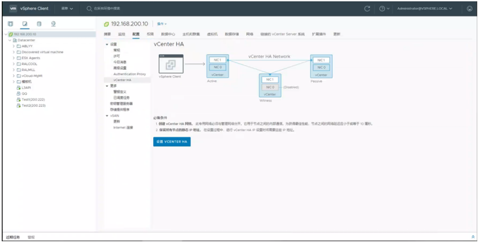Click the vSphere Client diagram icon
Viewport: 479px width, 243px height.
[171, 64]
